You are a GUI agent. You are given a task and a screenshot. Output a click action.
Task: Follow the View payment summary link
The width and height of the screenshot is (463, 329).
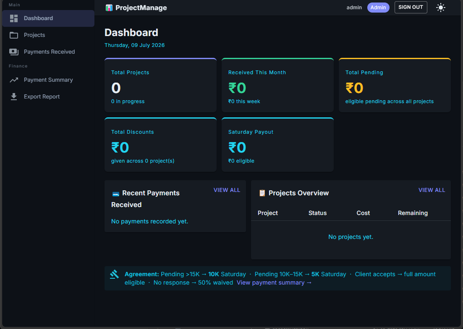(x=274, y=283)
